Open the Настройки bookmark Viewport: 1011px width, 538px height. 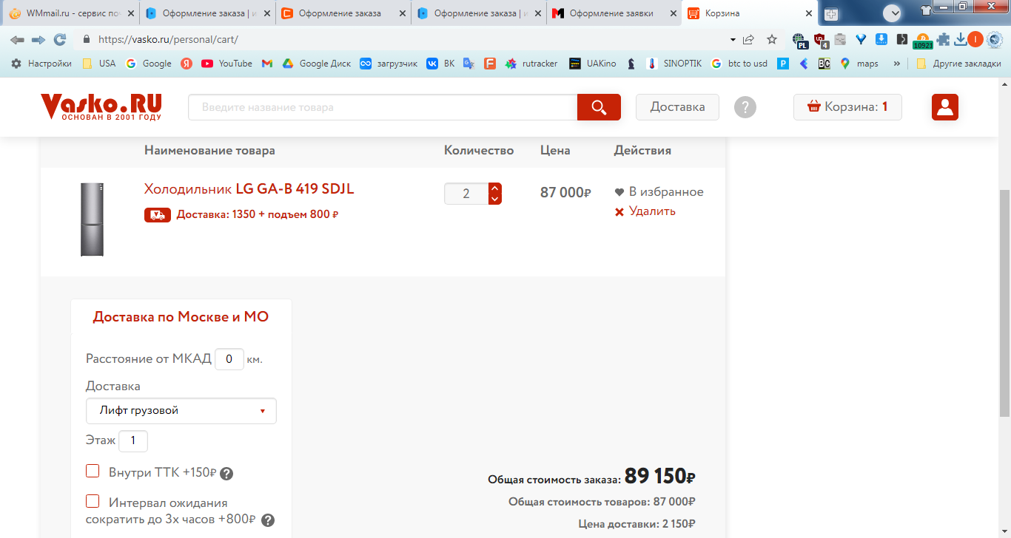point(41,64)
